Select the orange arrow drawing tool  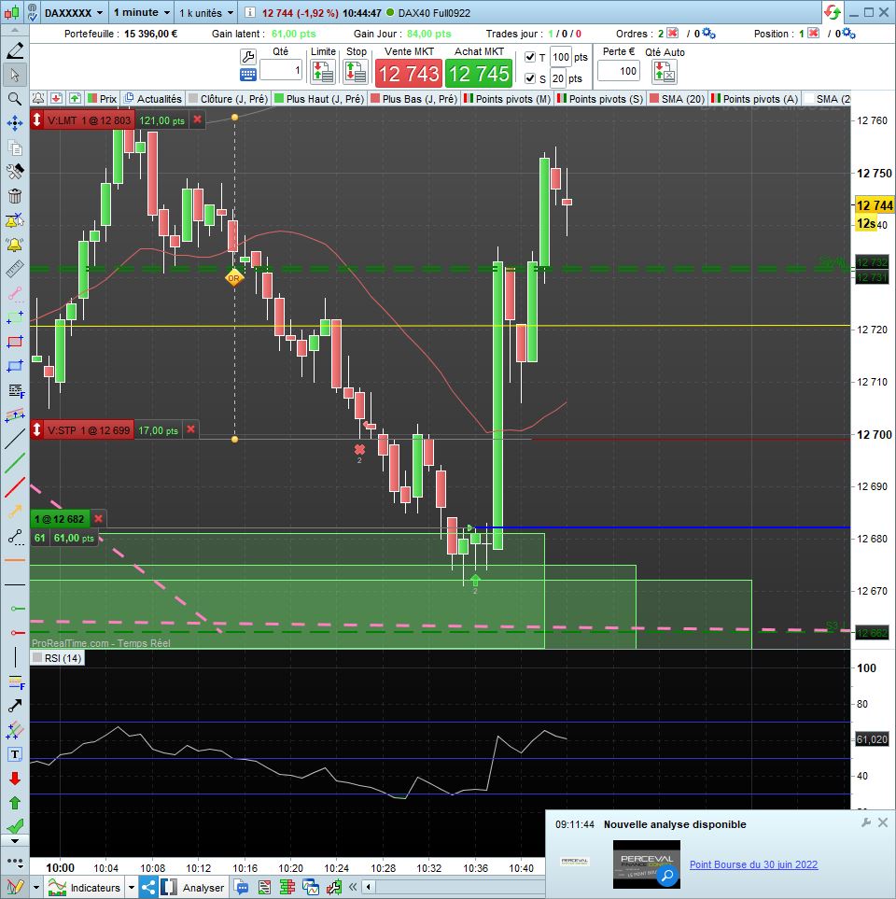[x=15, y=511]
